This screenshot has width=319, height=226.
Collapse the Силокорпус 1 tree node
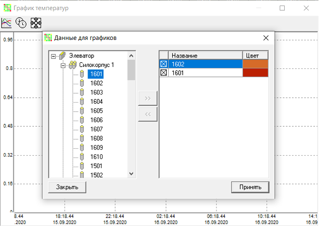click(63, 65)
